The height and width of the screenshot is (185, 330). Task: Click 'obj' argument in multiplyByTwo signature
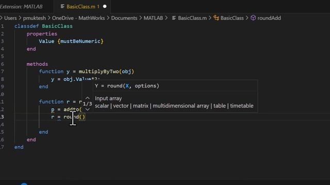point(126,71)
